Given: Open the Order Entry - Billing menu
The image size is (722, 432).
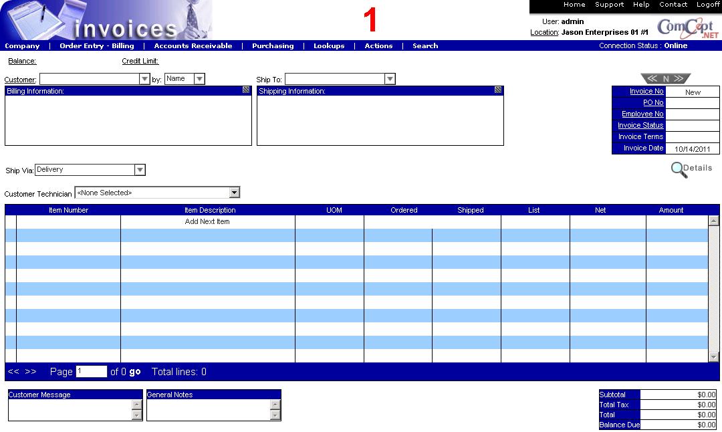Looking at the screenshot, I should [97, 46].
